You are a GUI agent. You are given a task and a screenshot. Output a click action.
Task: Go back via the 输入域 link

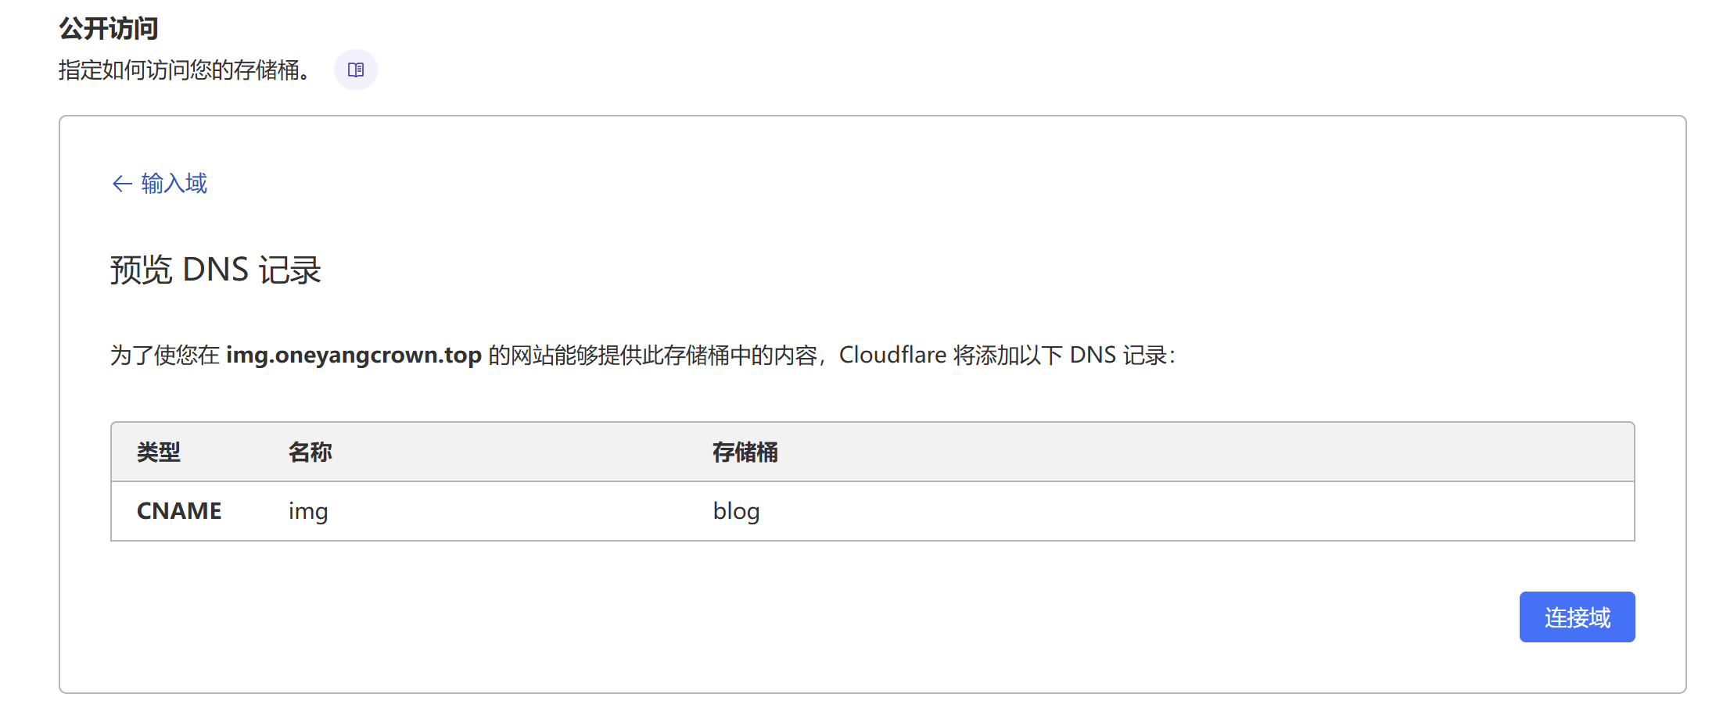174,184
